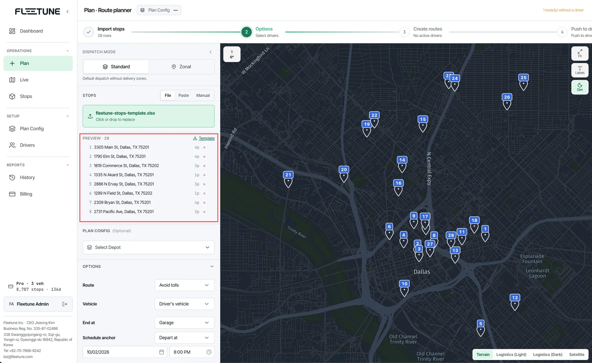Click the fleetune-stops-template.xlsx upload area

pos(148,116)
